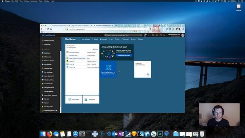Open Resource groups in the sidebar
245x138 pixels.
click(x=48, y=61)
